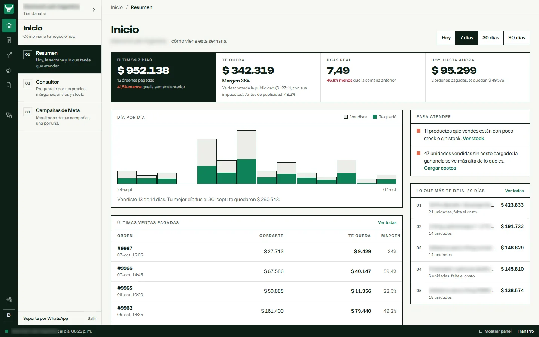Open Ver todas for paid sales
Image resolution: width=539 pixels, height=337 pixels.
(x=387, y=222)
